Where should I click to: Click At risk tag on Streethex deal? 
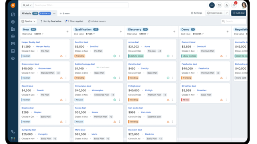[186, 100]
